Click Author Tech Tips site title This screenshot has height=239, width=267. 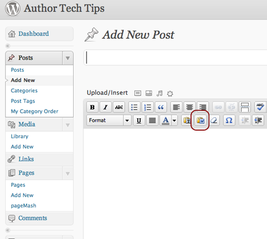pos(64,8)
